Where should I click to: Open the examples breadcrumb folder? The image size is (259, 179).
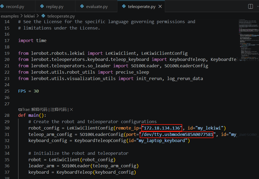[10, 16]
